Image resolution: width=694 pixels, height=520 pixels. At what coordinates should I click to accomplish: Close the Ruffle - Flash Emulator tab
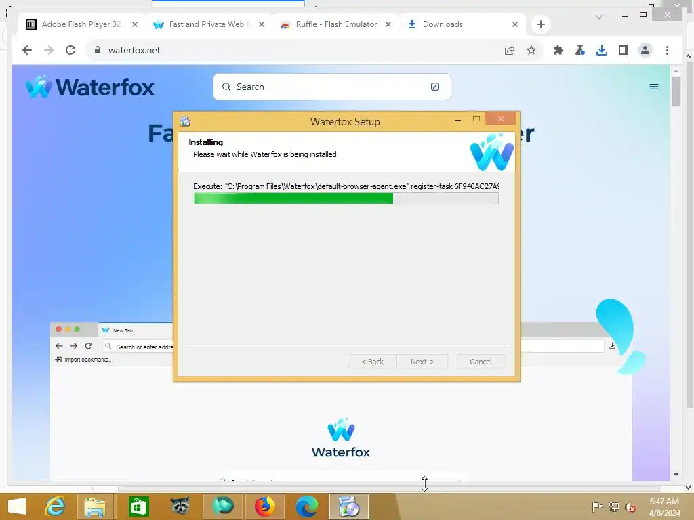388,24
